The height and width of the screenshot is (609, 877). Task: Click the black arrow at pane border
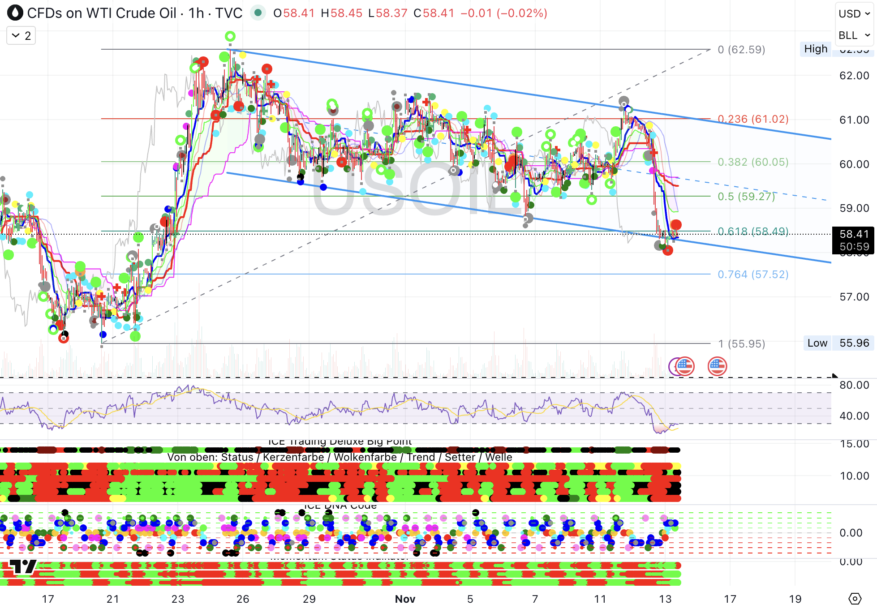835,376
